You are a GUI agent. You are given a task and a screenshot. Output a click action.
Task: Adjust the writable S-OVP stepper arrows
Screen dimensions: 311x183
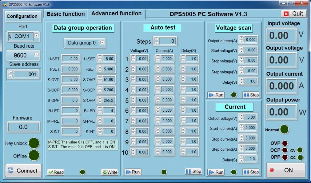pyautogui.click(x=100, y=79)
